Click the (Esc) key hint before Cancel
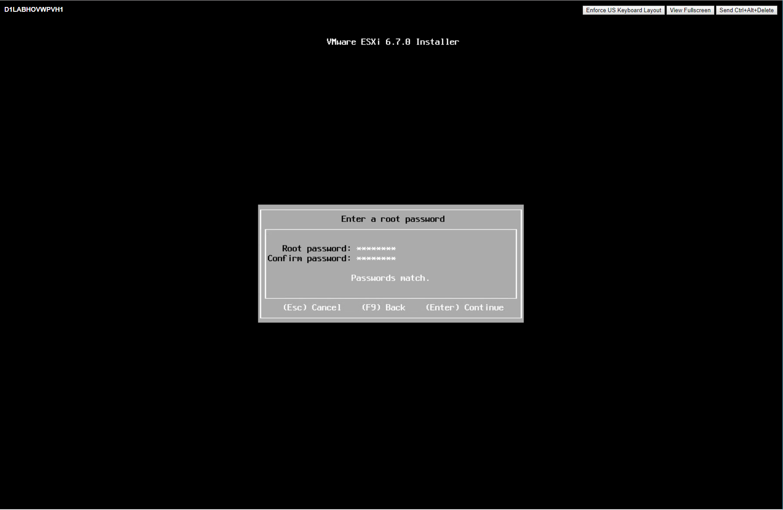Viewport: 783px width, 510px height. tap(295, 308)
